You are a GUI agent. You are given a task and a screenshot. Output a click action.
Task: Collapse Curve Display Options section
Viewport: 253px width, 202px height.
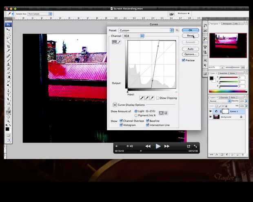[x=115, y=105]
